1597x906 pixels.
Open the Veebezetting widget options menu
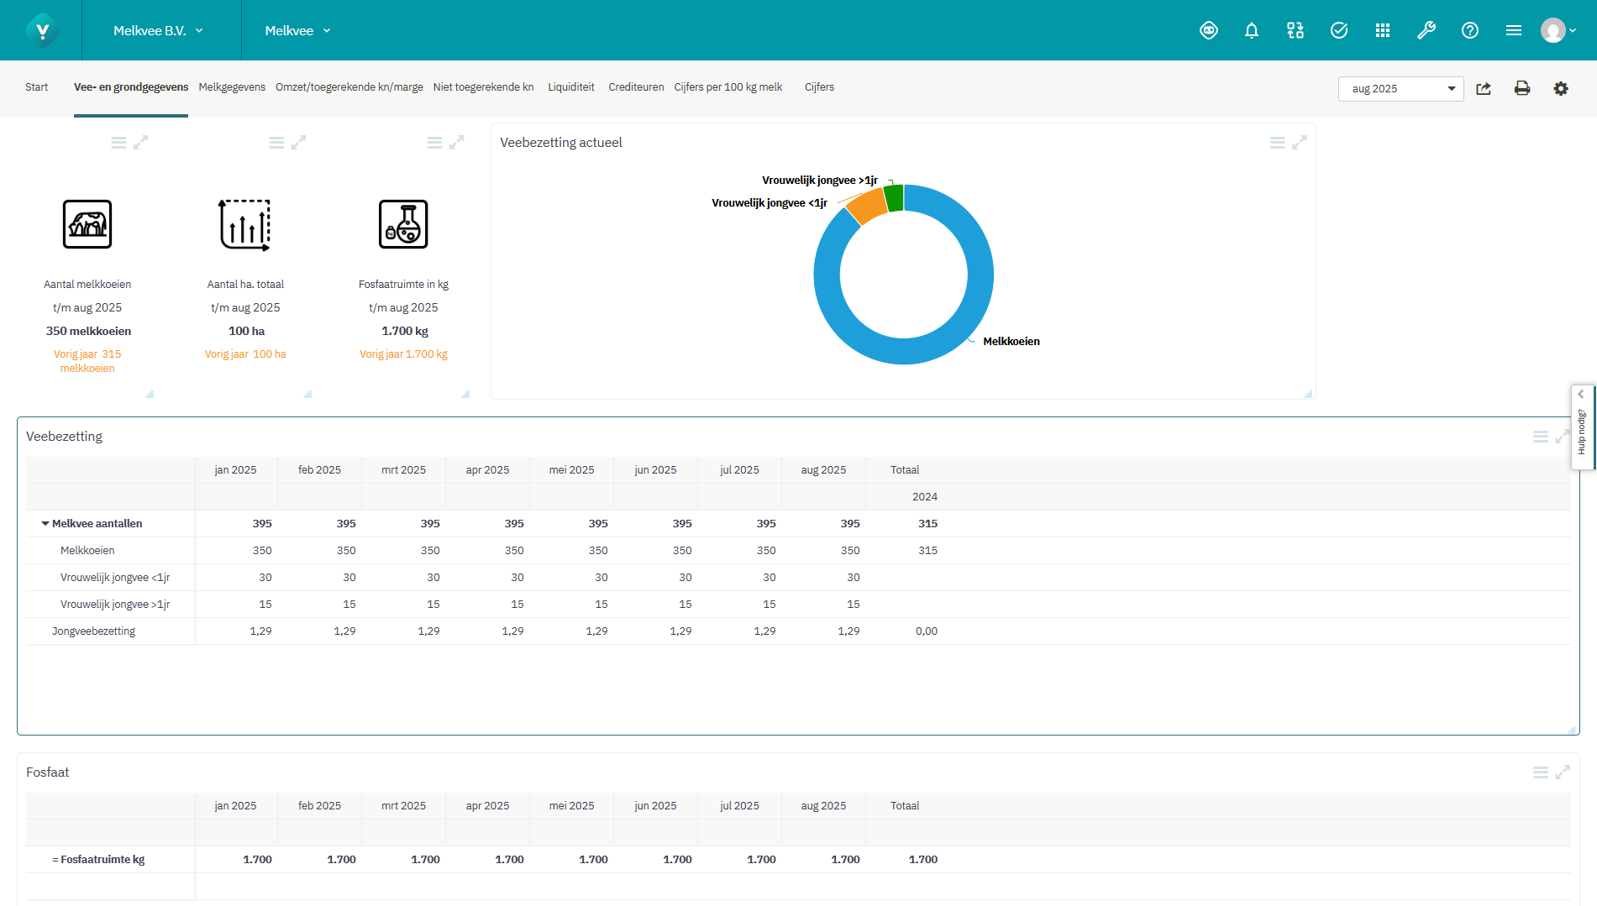pyautogui.click(x=1541, y=436)
